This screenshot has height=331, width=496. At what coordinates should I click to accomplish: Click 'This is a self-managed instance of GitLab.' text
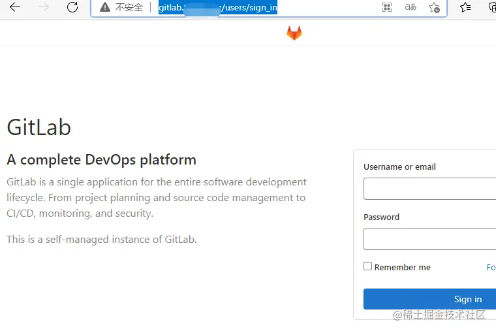click(102, 239)
